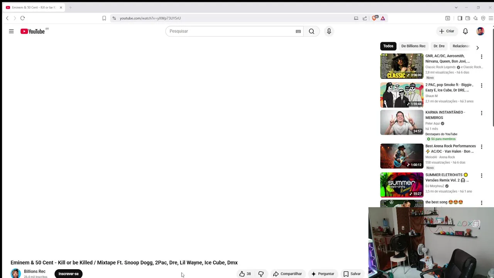Click the youtube.com address bar URL
Image resolution: width=494 pixels, height=278 pixels.
point(150,18)
